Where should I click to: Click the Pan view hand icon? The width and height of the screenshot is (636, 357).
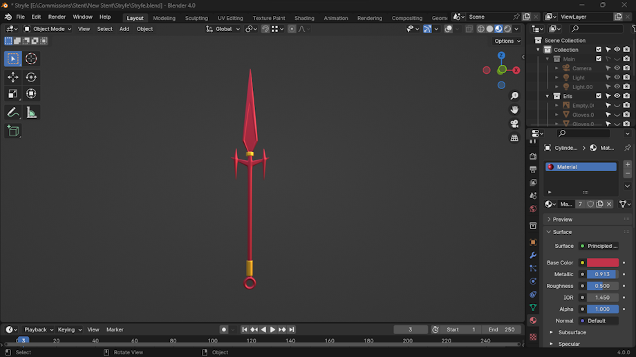(x=514, y=110)
